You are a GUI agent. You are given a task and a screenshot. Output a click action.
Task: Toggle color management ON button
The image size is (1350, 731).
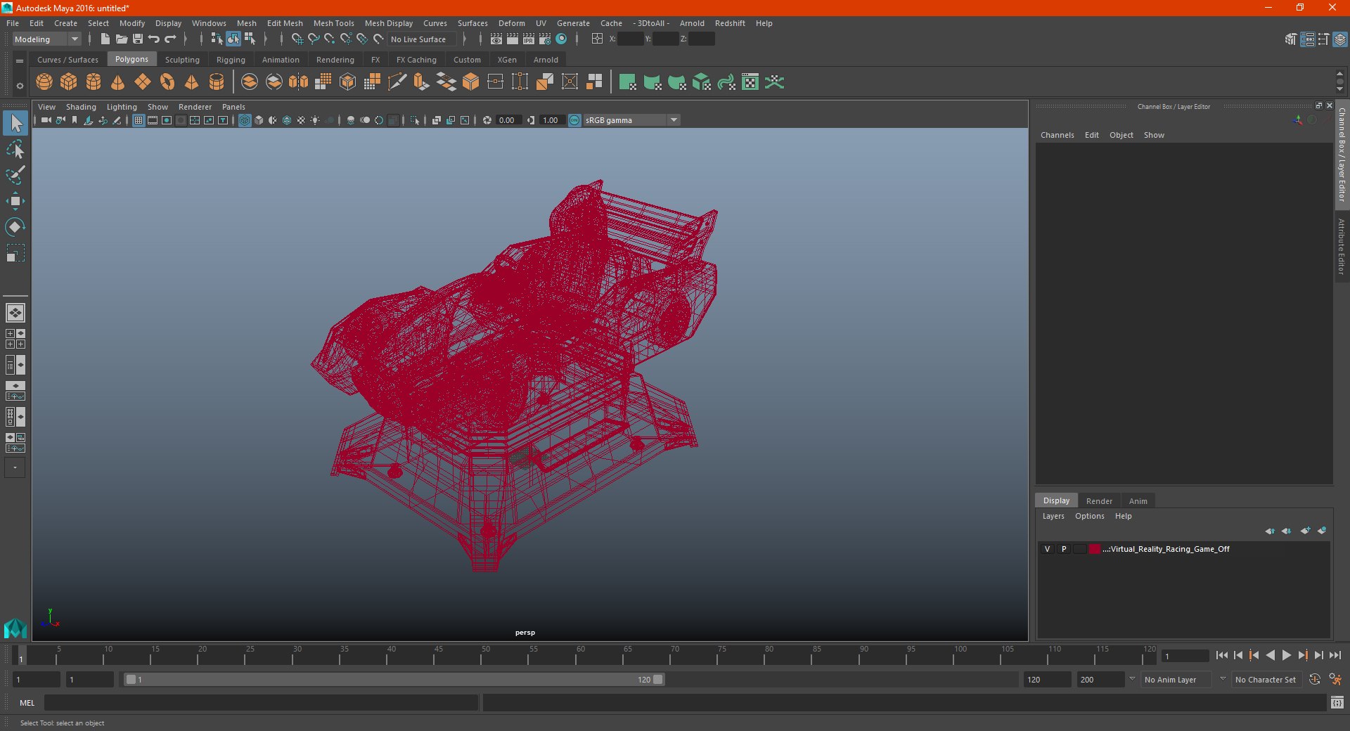coord(574,120)
